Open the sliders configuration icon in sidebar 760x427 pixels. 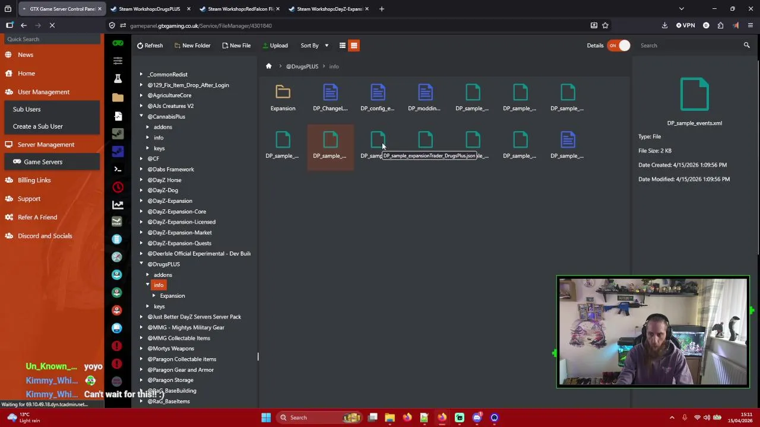click(x=118, y=60)
